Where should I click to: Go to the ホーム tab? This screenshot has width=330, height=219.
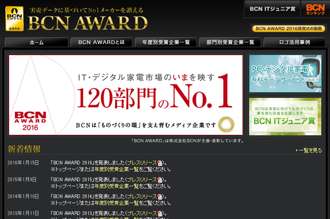(x=37, y=42)
